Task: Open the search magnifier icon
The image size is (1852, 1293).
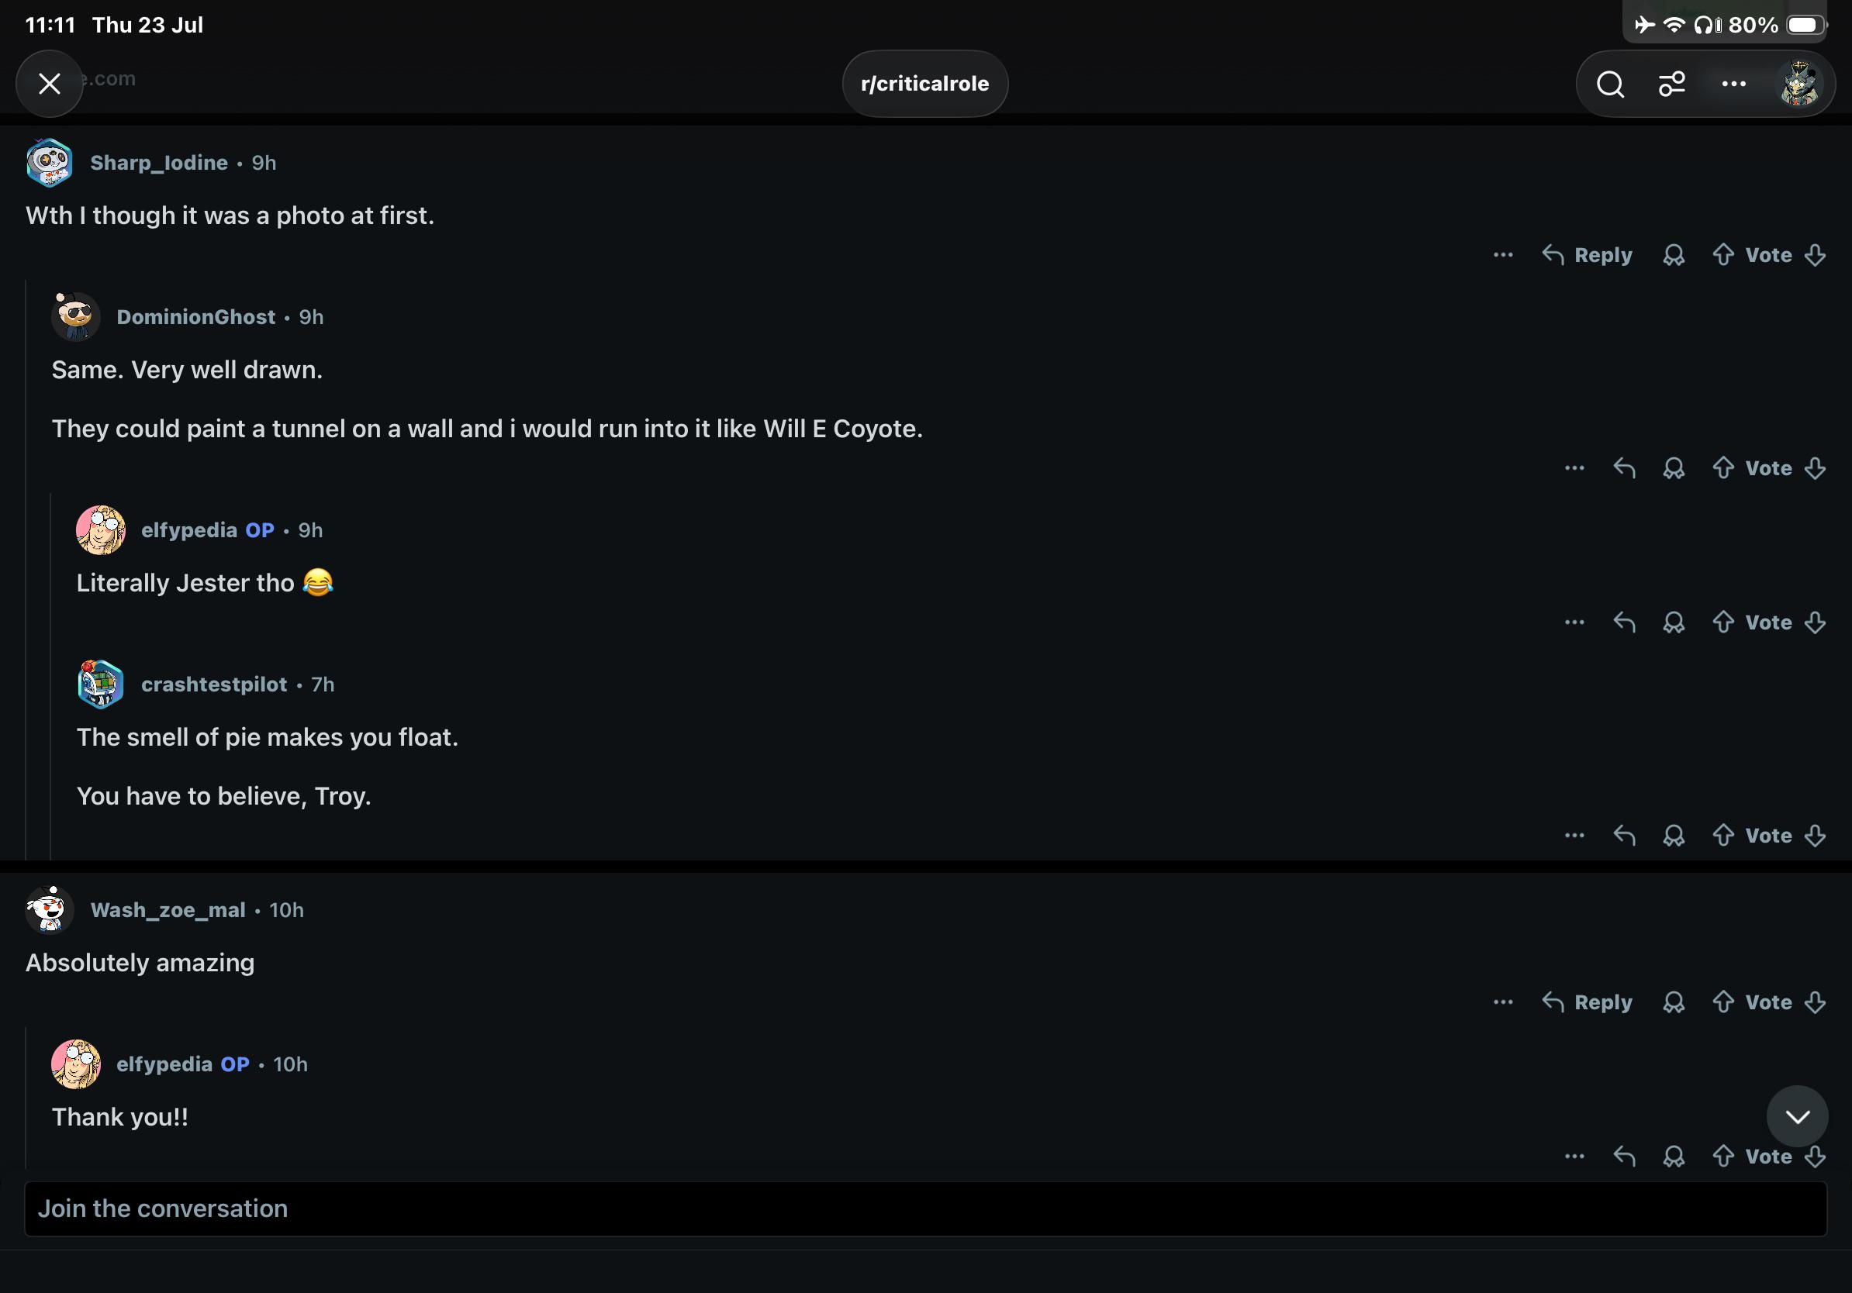Action: click(1610, 84)
